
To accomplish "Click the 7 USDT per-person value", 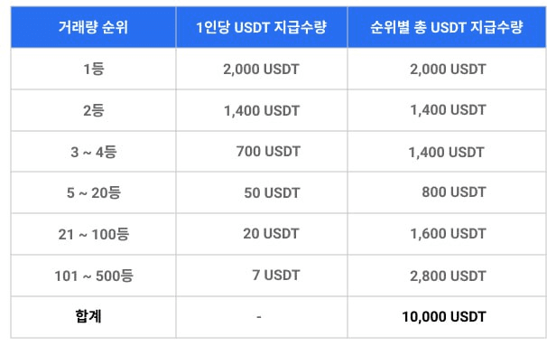I will click(276, 276).
